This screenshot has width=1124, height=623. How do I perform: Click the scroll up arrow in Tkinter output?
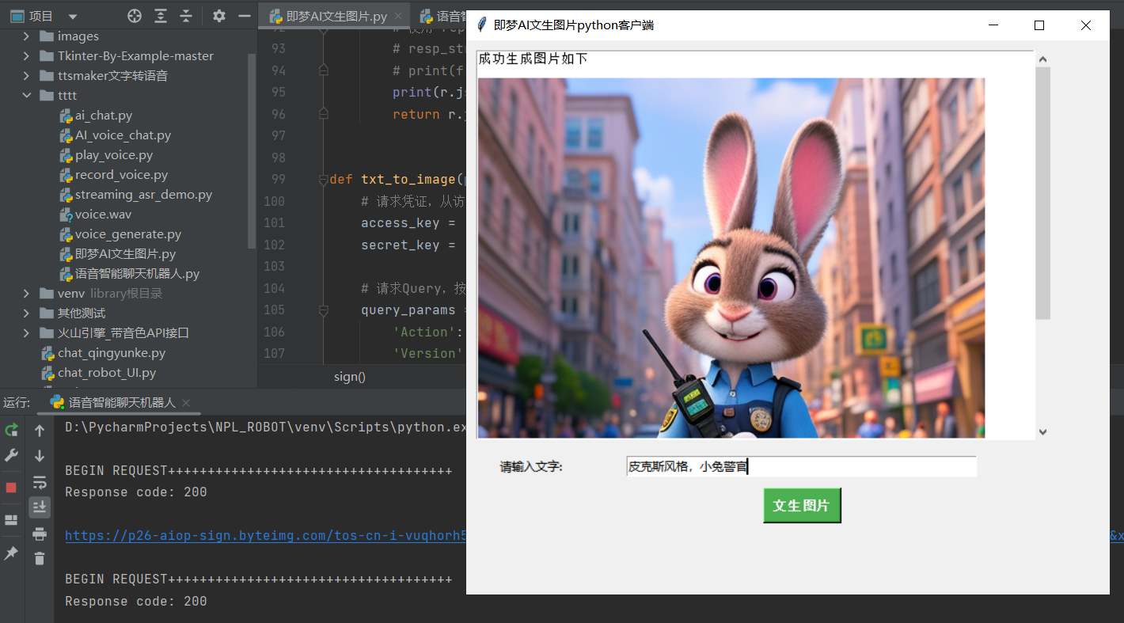pyautogui.click(x=1042, y=59)
